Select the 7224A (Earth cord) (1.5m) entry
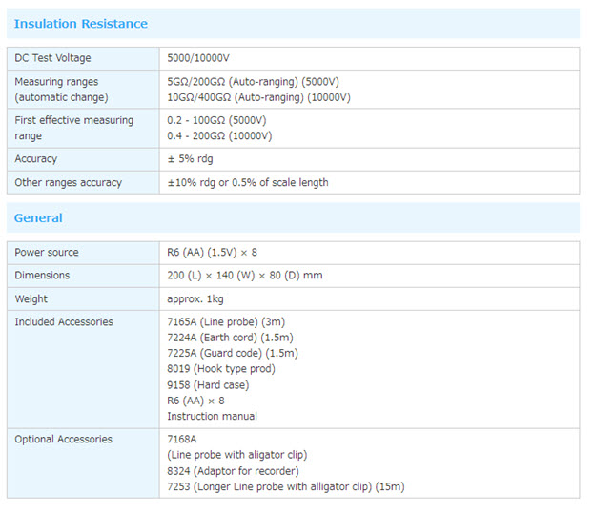 coord(231,338)
